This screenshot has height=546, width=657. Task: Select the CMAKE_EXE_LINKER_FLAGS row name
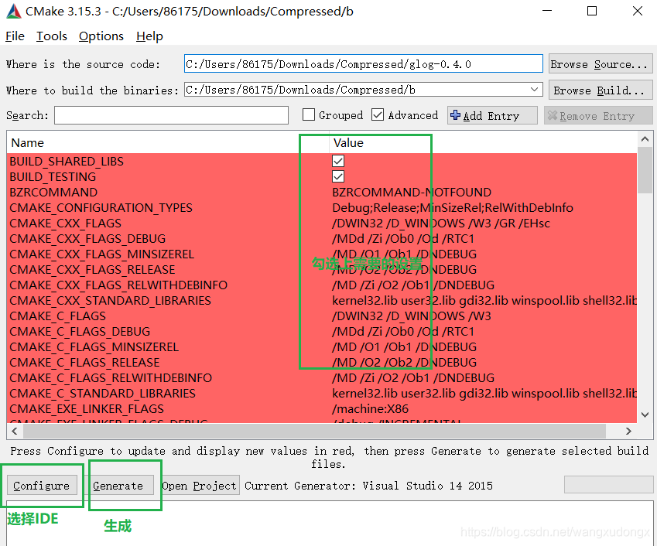(87, 409)
